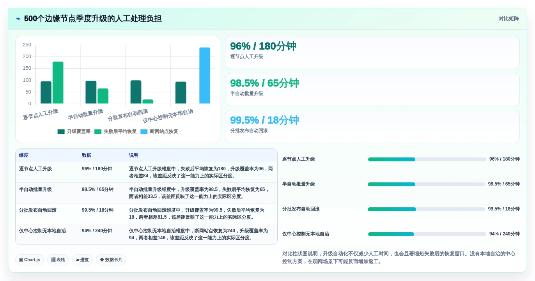Click the 分批发布自动回滚 progress bar
This screenshot has height=281, width=535.
coord(426,209)
